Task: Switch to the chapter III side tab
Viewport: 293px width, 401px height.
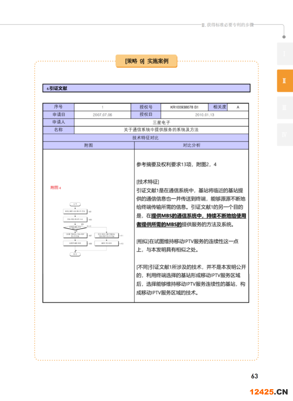Action: pos(284,107)
